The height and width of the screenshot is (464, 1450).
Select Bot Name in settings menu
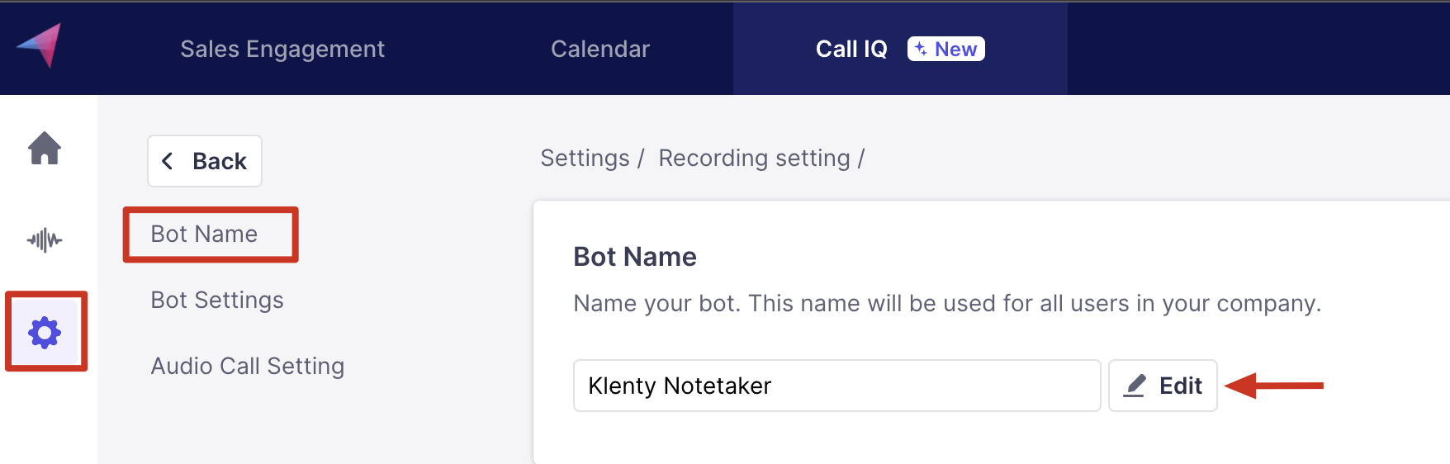click(204, 234)
